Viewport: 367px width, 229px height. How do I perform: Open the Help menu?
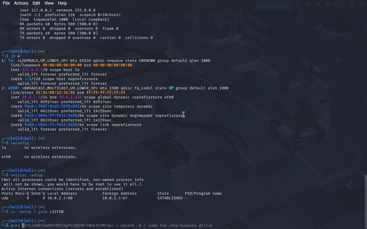63,3
